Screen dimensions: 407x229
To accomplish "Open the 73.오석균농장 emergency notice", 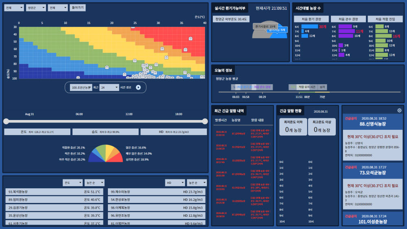I will 372,170.
